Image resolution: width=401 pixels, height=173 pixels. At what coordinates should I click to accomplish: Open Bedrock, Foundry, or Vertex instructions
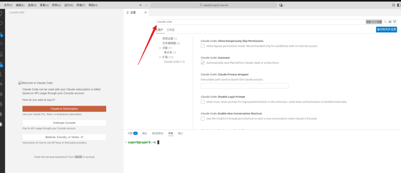[64, 137]
